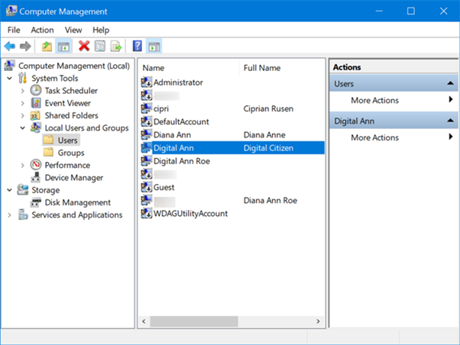Collapse the System Tools tree node
Image resolution: width=460 pixels, height=345 pixels.
click(10, 78)
